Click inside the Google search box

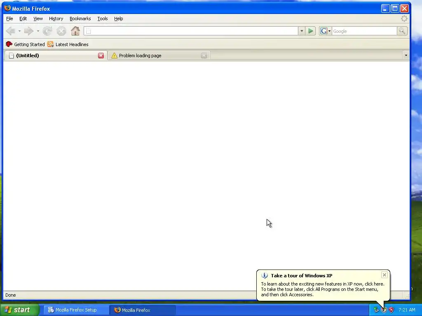coord(364,31)
